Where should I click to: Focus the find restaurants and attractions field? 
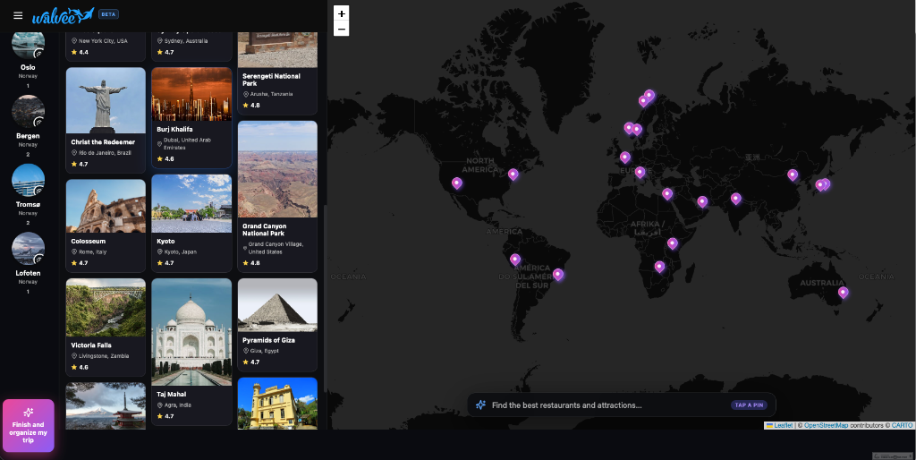coord(622,405)
